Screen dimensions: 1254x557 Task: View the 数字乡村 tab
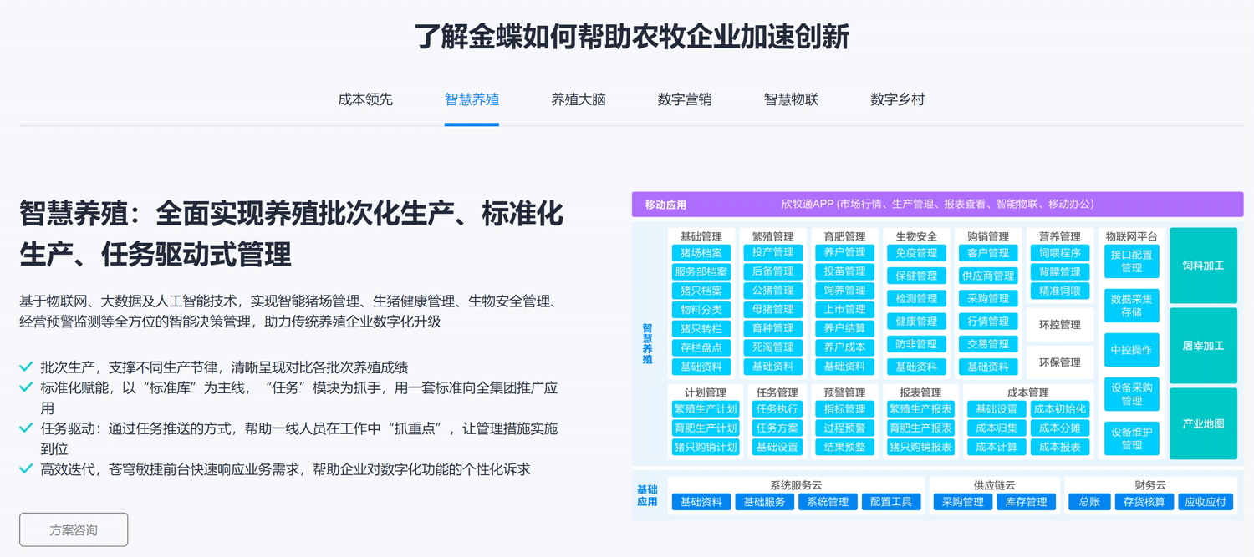[897, 99]
